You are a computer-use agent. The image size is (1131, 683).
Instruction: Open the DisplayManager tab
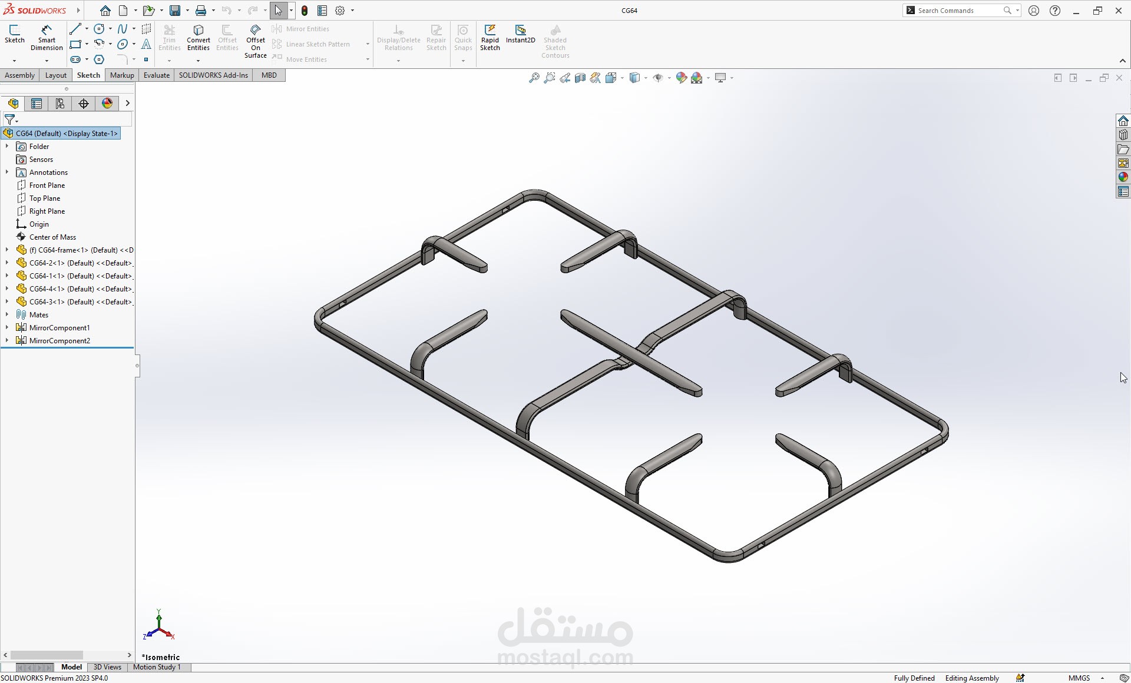(x=107, y=104)
